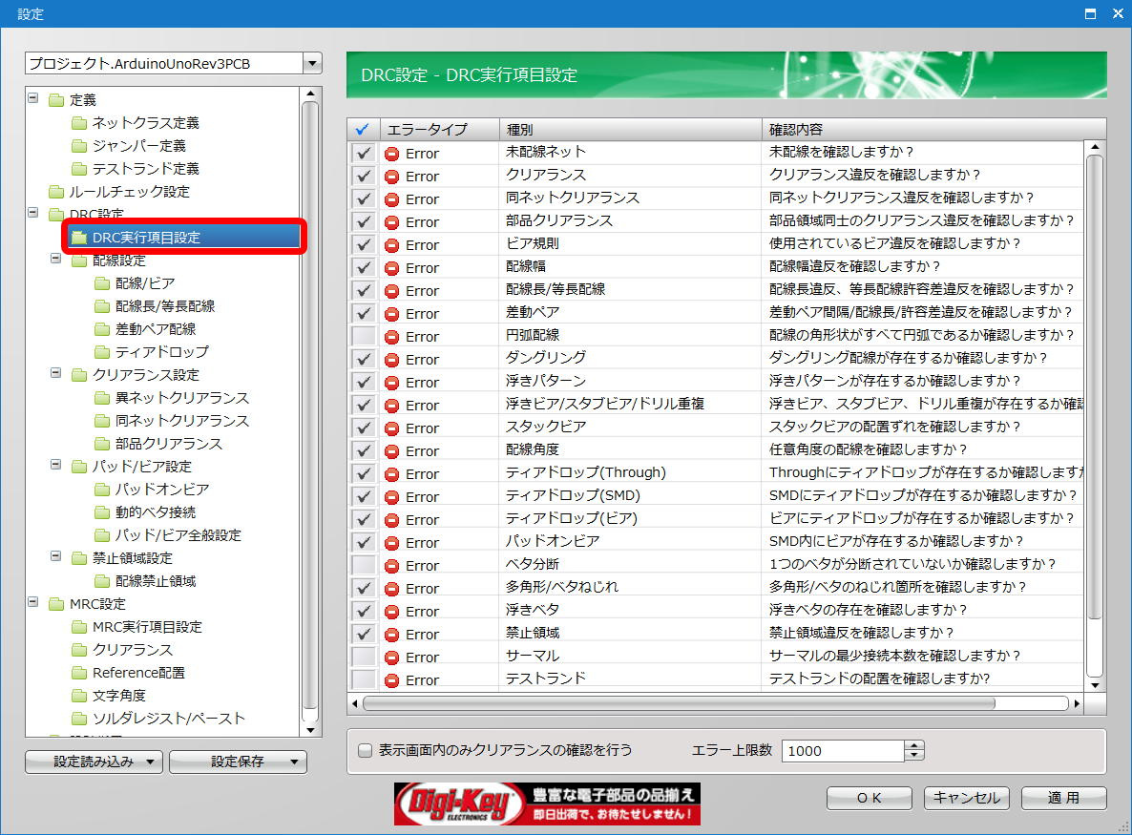This screenshot has height=835, width=1132.
Task: Click the folder icon beside ティアドロップ
Action: (101, 352)
